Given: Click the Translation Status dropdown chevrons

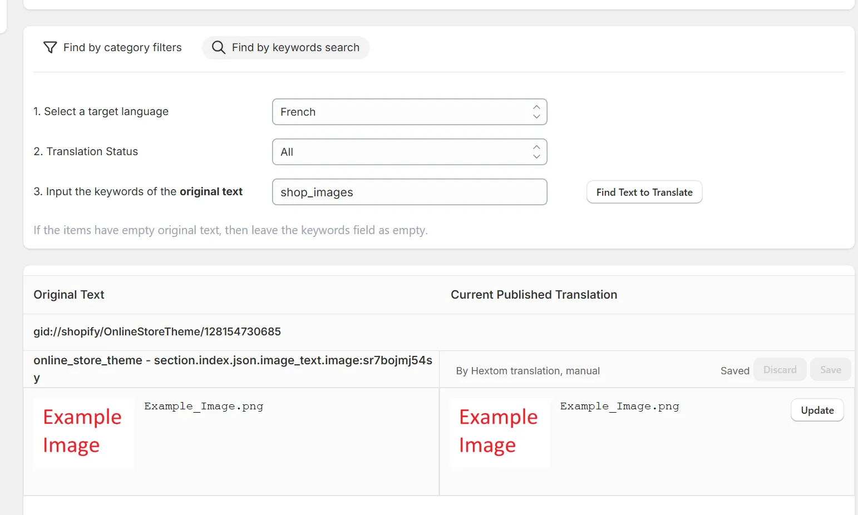Looking at the screenshot, I should point(536,152).
